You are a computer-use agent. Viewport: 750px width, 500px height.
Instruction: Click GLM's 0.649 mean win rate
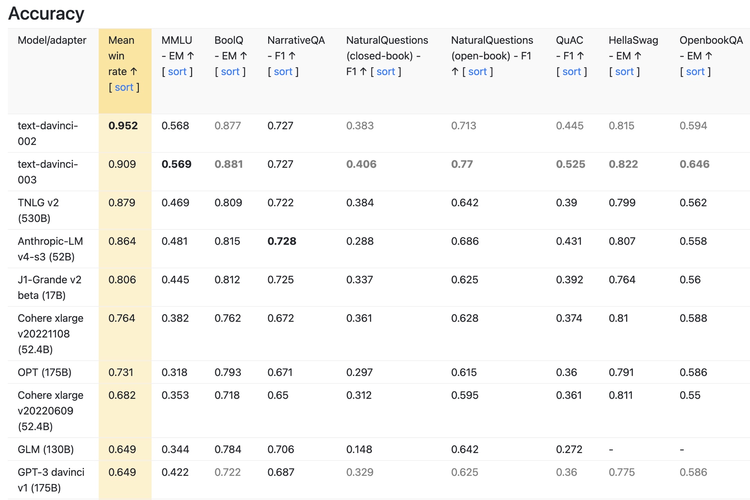122,449
